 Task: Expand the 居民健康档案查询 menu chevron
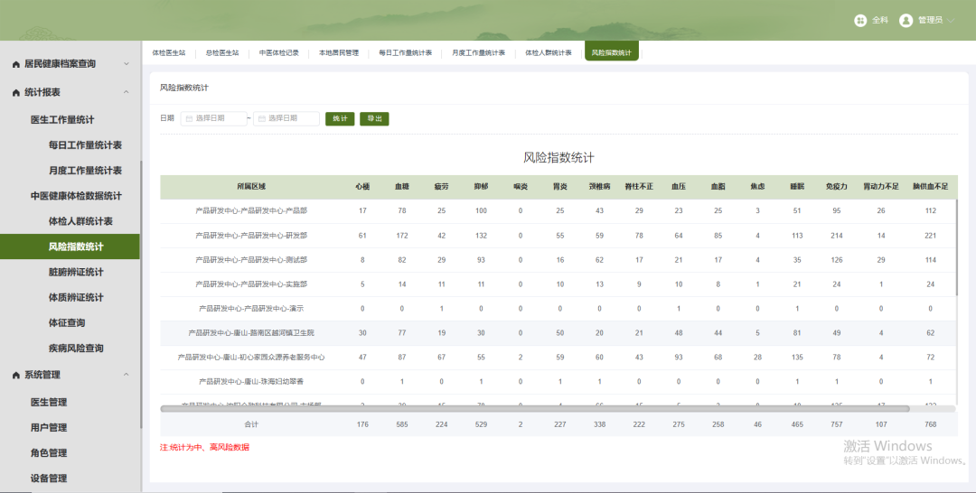pos(127,64)
